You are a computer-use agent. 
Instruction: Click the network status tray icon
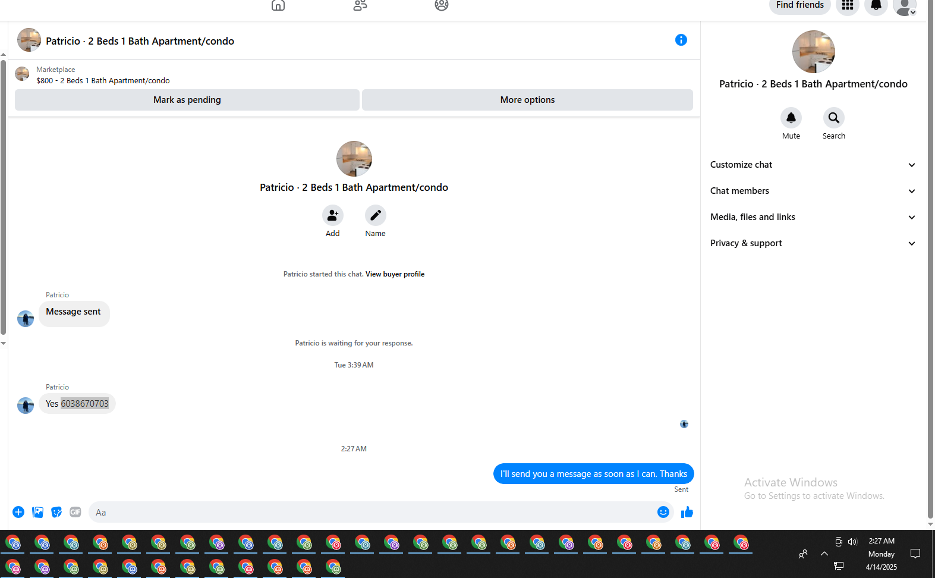point(839,566)
